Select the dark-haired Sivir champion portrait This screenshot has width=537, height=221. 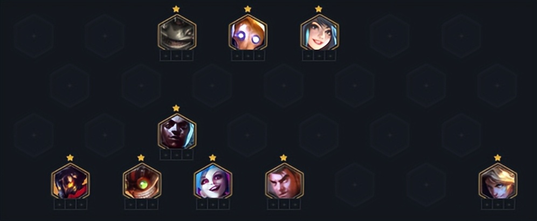[x=320, y=32]
